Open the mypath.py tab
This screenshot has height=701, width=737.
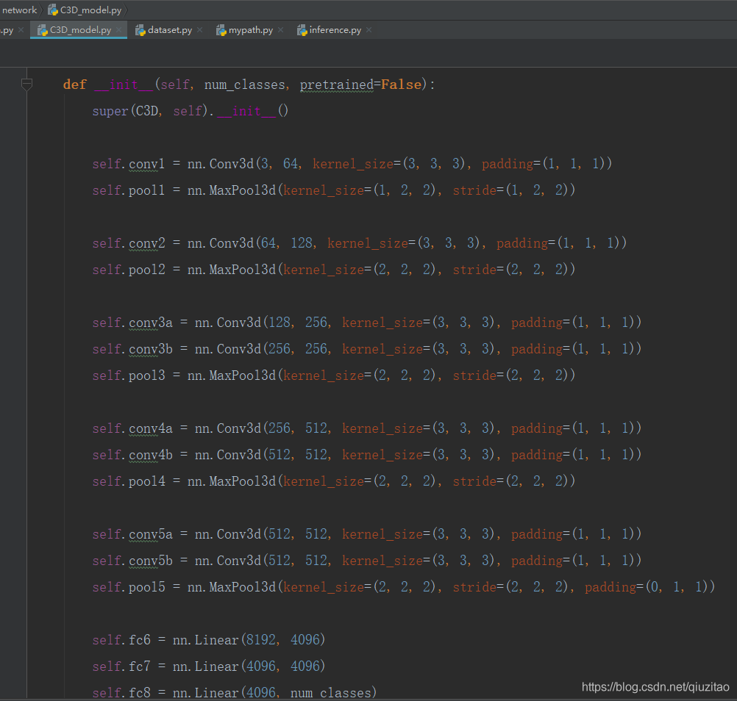click(x=251, y=30)
